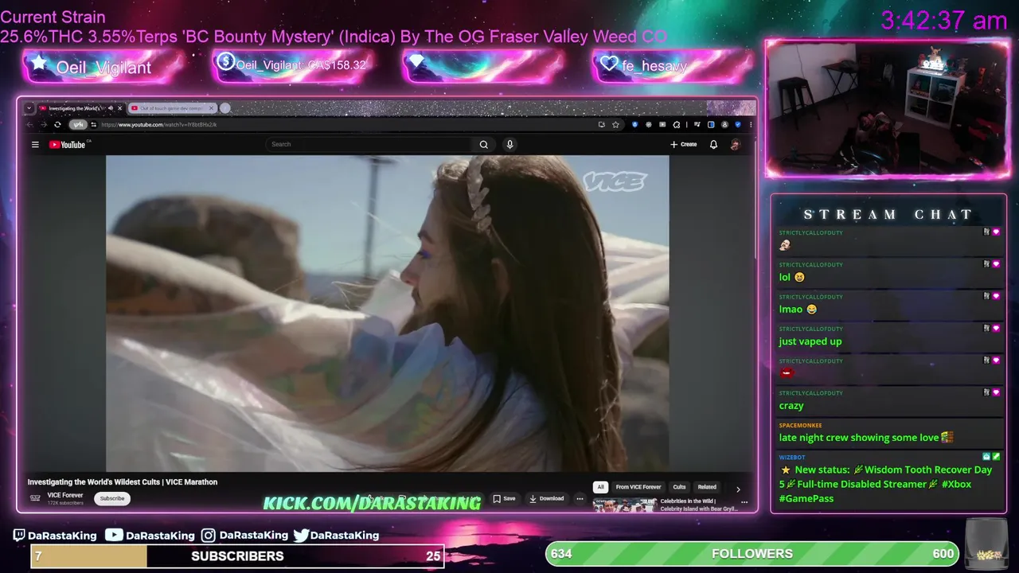Image resolution: width=1019 pixels, height=573 pixels.
Task: Open the browser profile icon
Action: coord(724,124)
